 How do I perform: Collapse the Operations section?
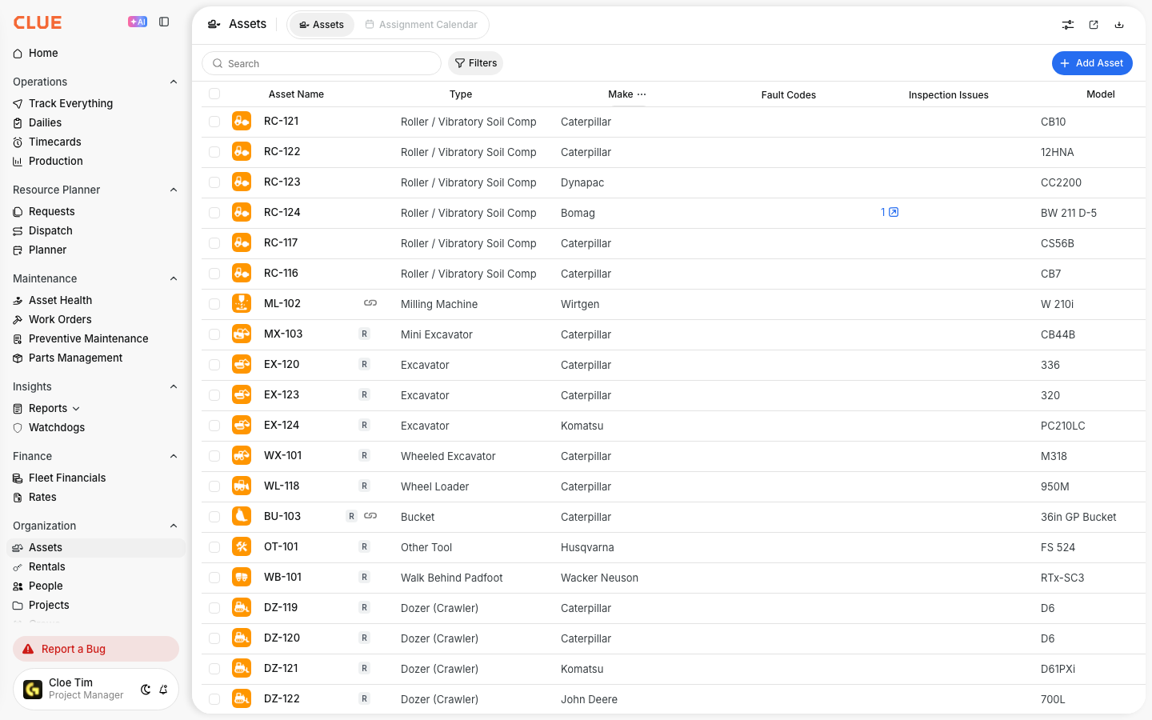pyautogui.click(x=174, y=82)
